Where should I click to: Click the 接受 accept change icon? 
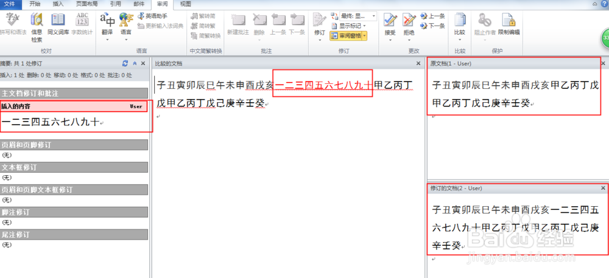tap(390, 20)
